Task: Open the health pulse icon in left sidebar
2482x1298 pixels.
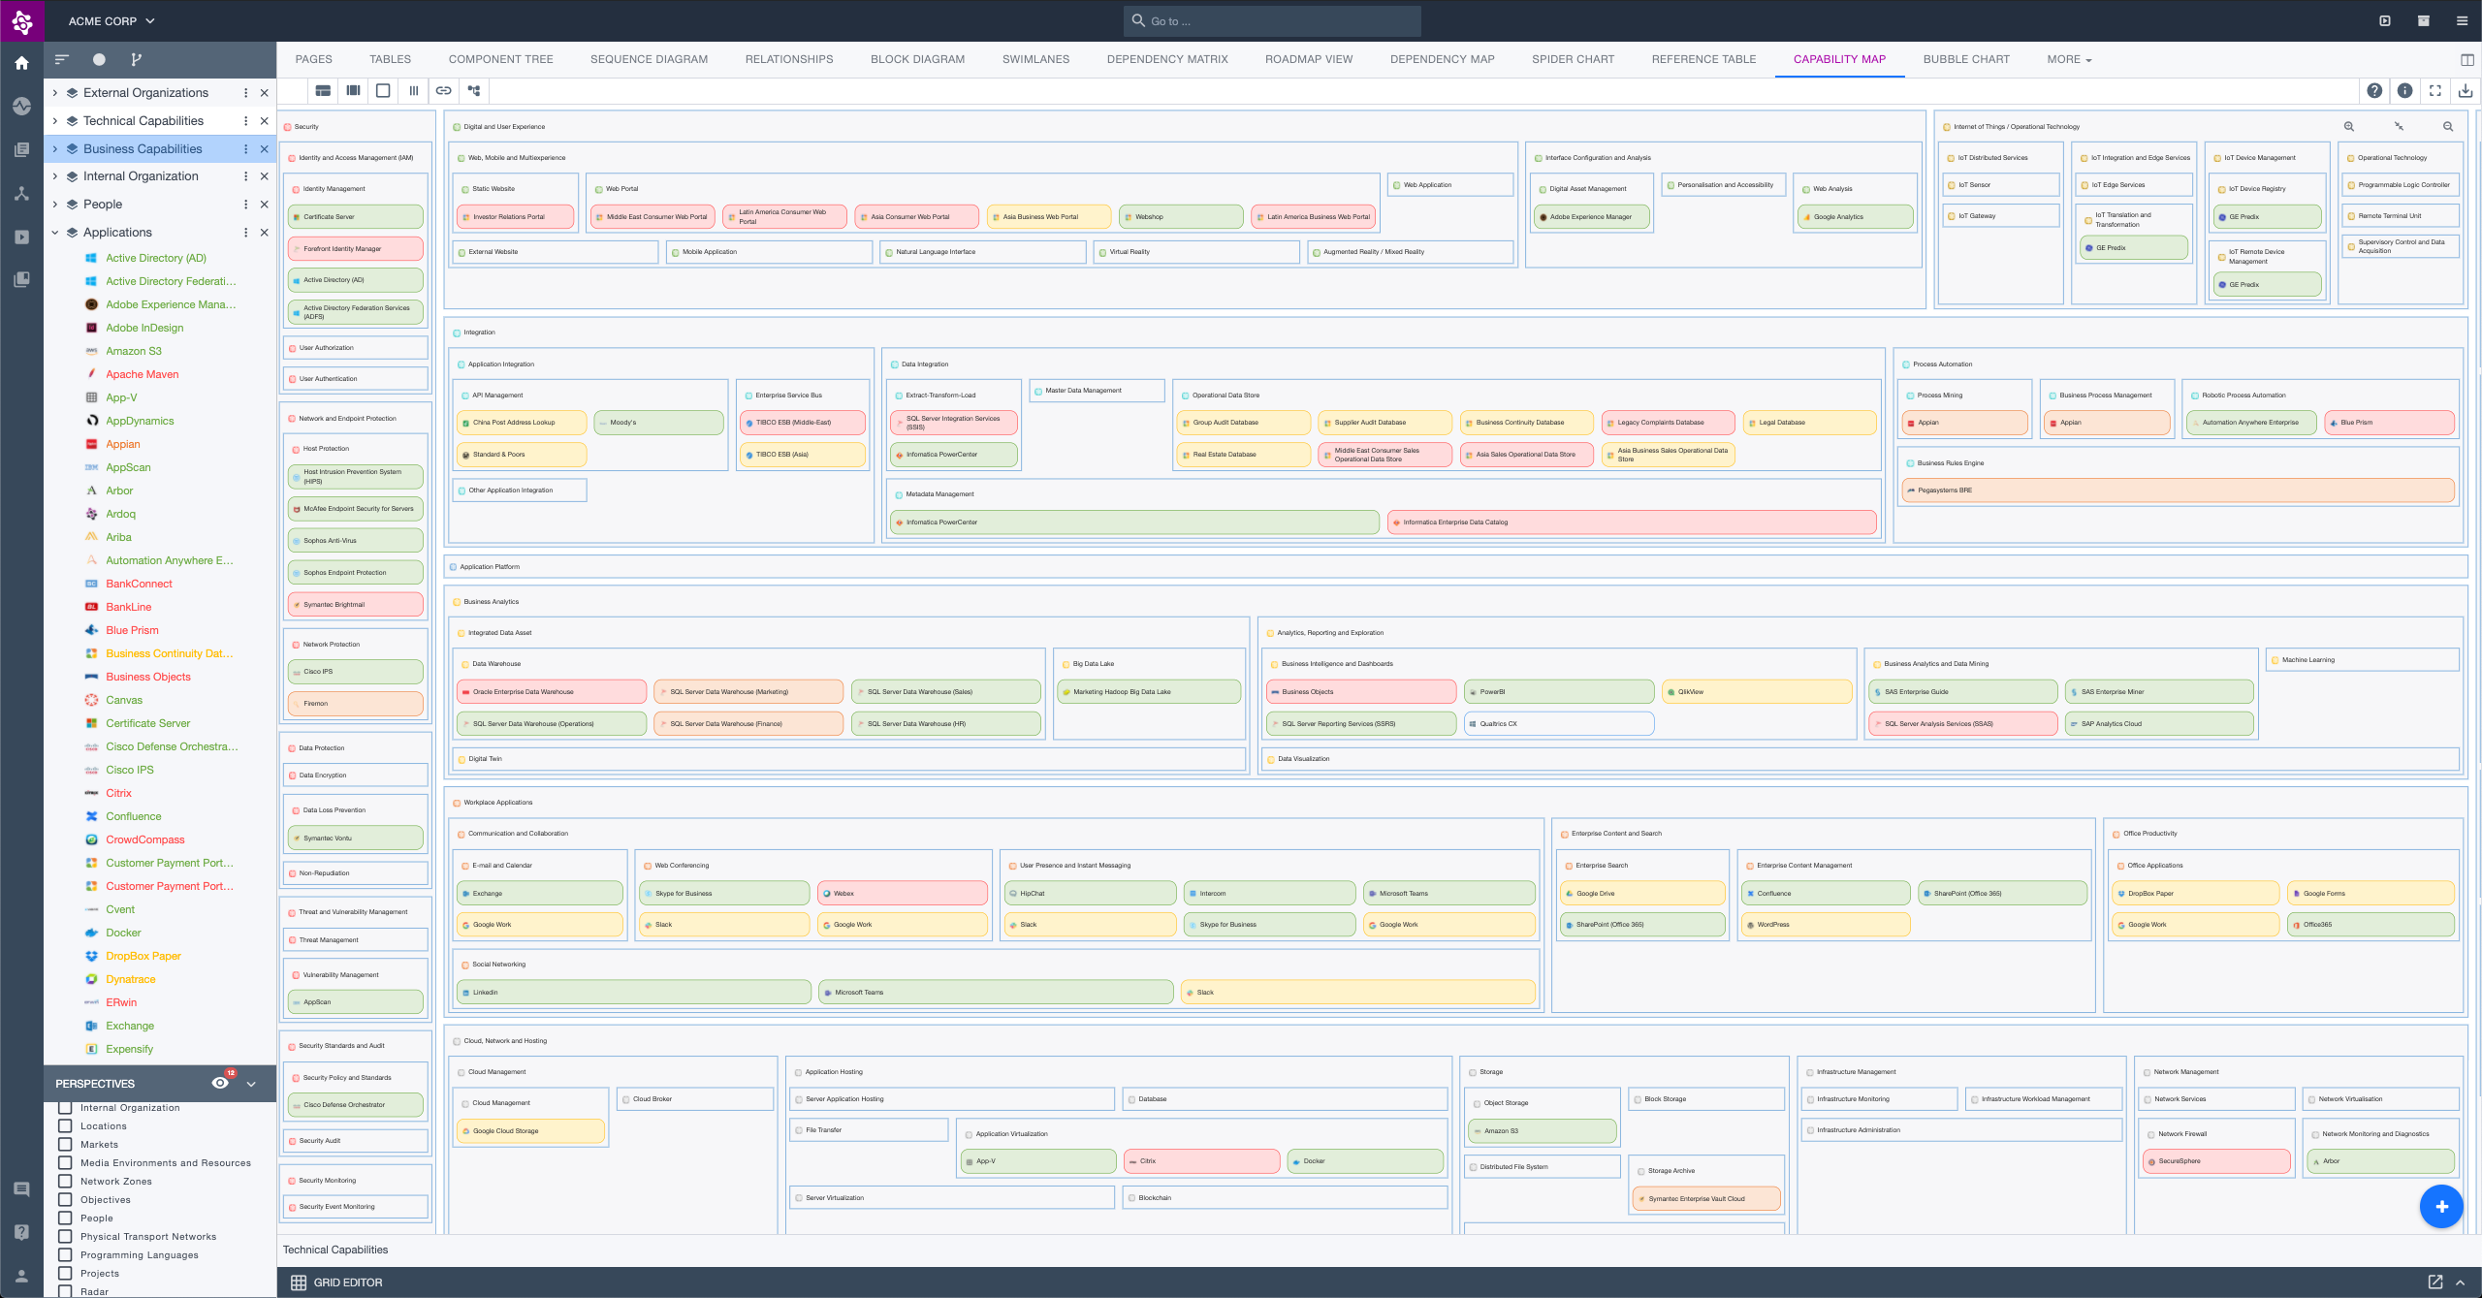Action: 21,107
